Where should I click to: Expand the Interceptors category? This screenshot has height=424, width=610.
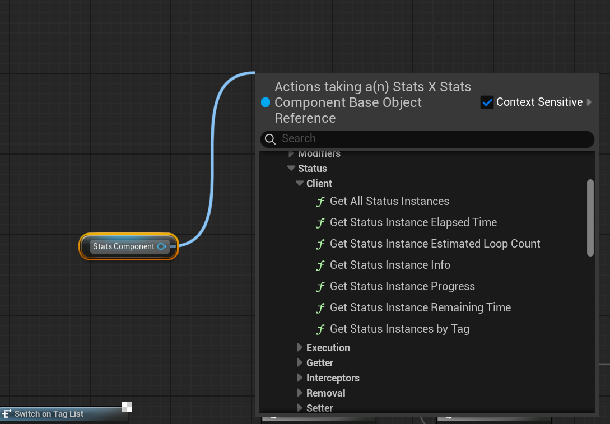300,378
